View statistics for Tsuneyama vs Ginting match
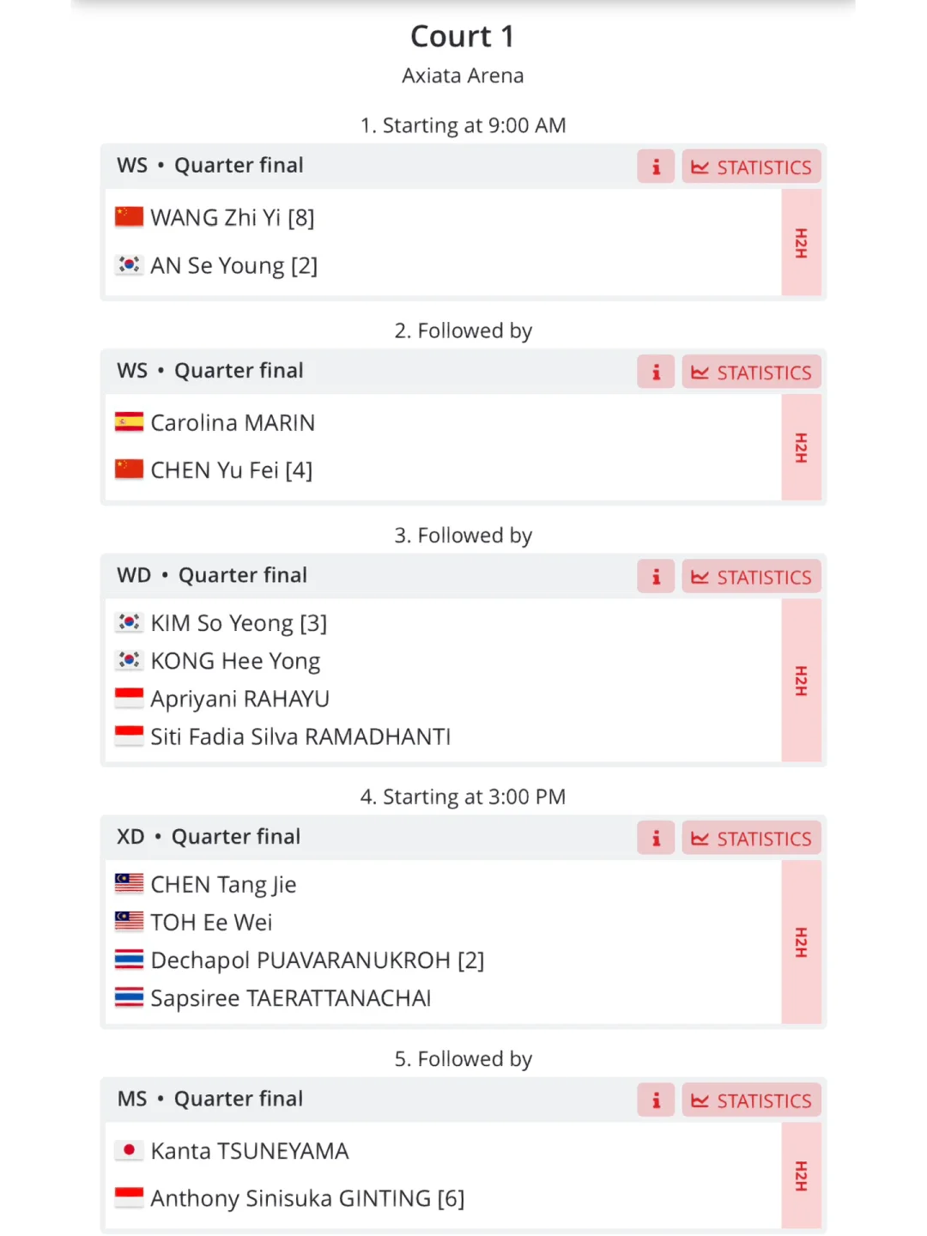927x1236 pixels. coord(752,1100)
